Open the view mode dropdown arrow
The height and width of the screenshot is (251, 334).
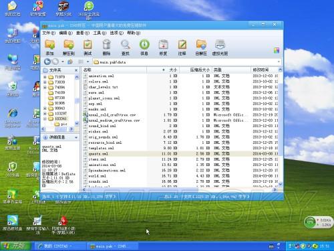click(x=88, y=62)
